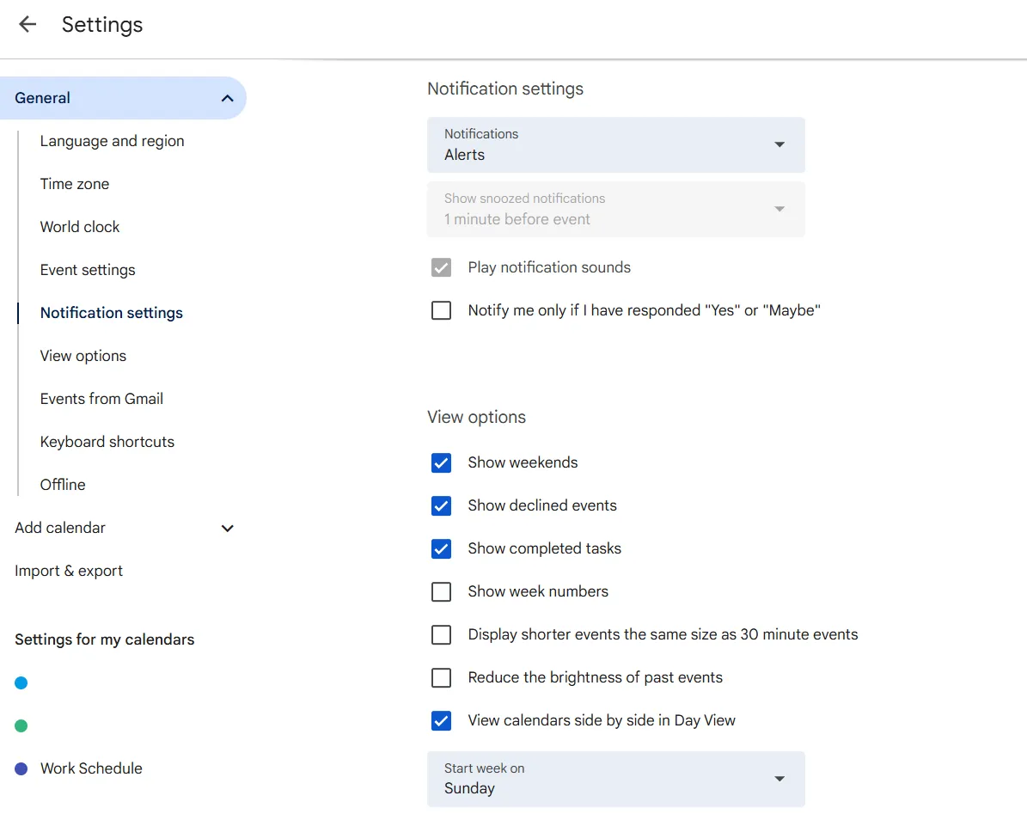Uncheck Show completed tasks
The height and width of the screenshot is (814, 1027).
click(441, 548)
